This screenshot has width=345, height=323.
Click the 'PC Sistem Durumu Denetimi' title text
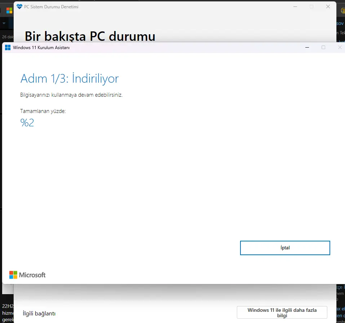click(x=51, y=7)
